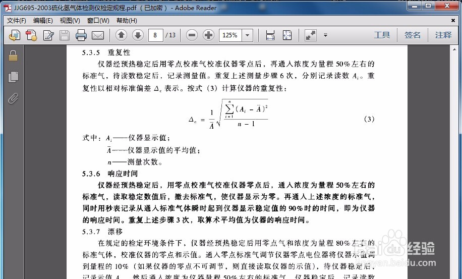Click the Create PDF online icon
Image resolution: width=462 pixels, height=279 pixels.
pyautogui.click(x=15, y=35)
